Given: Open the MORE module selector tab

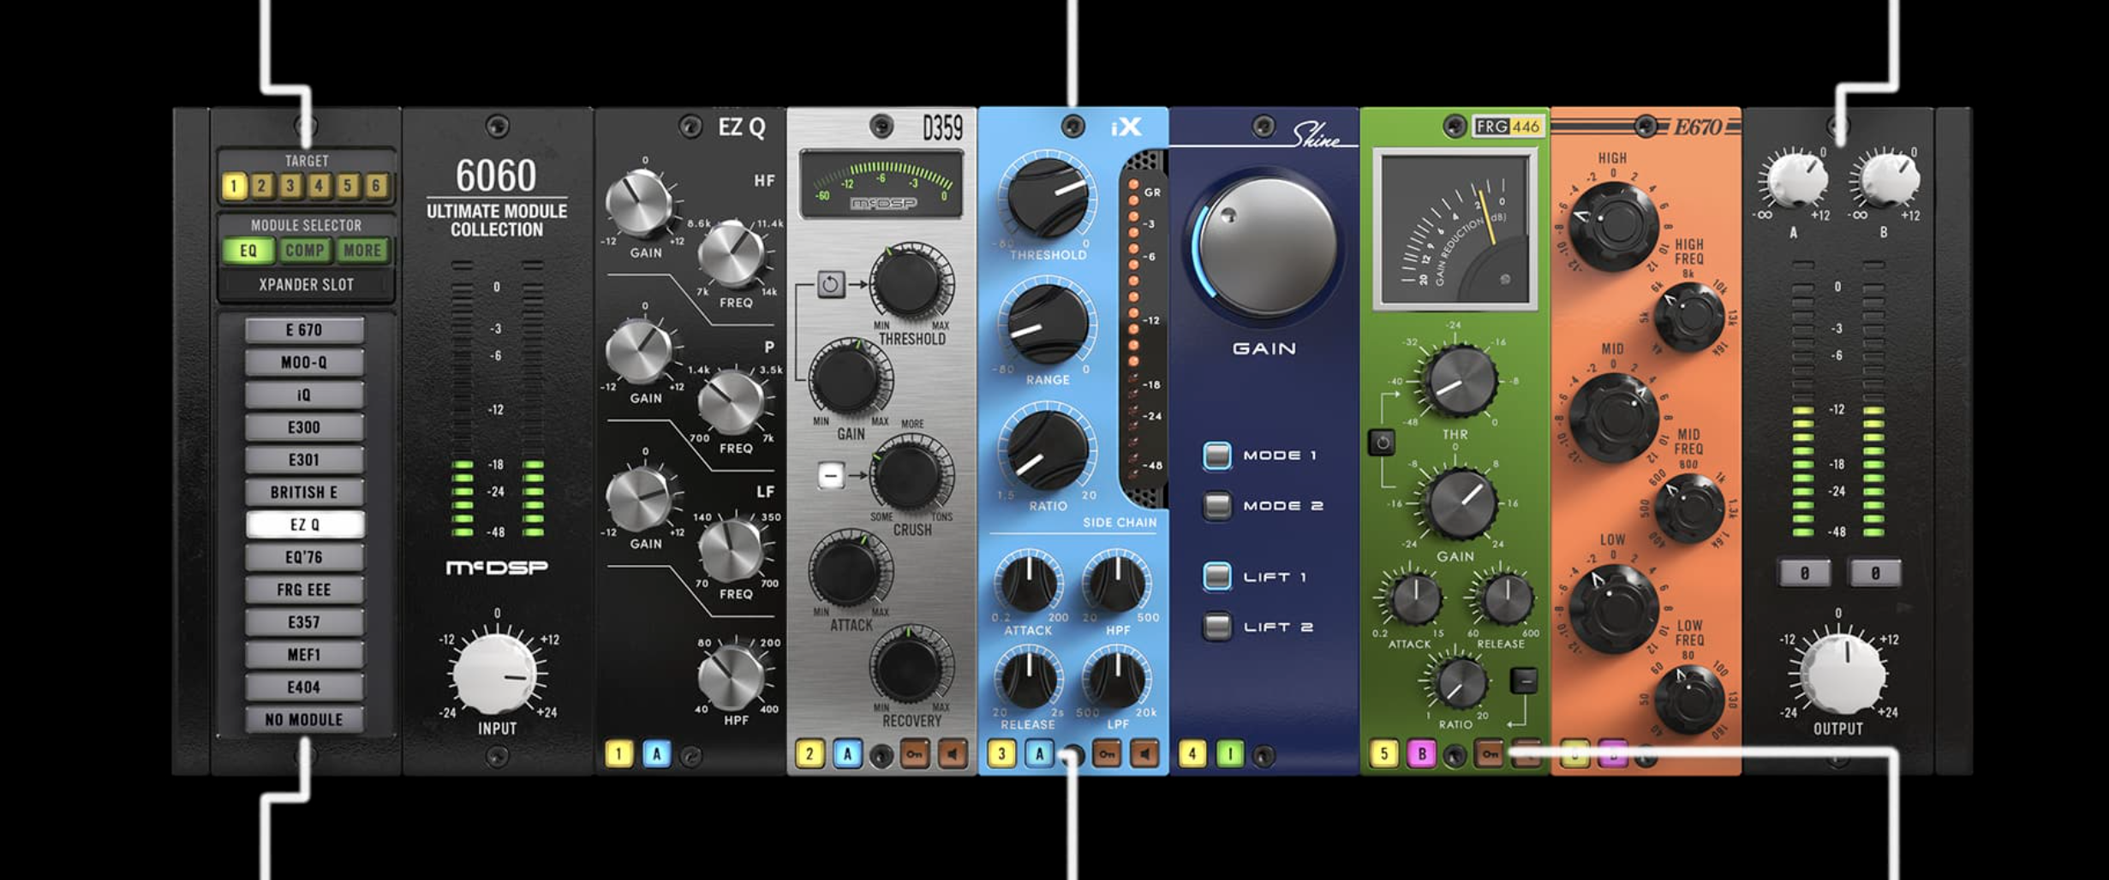Looking at the screenshot, I should click(362, 251).
